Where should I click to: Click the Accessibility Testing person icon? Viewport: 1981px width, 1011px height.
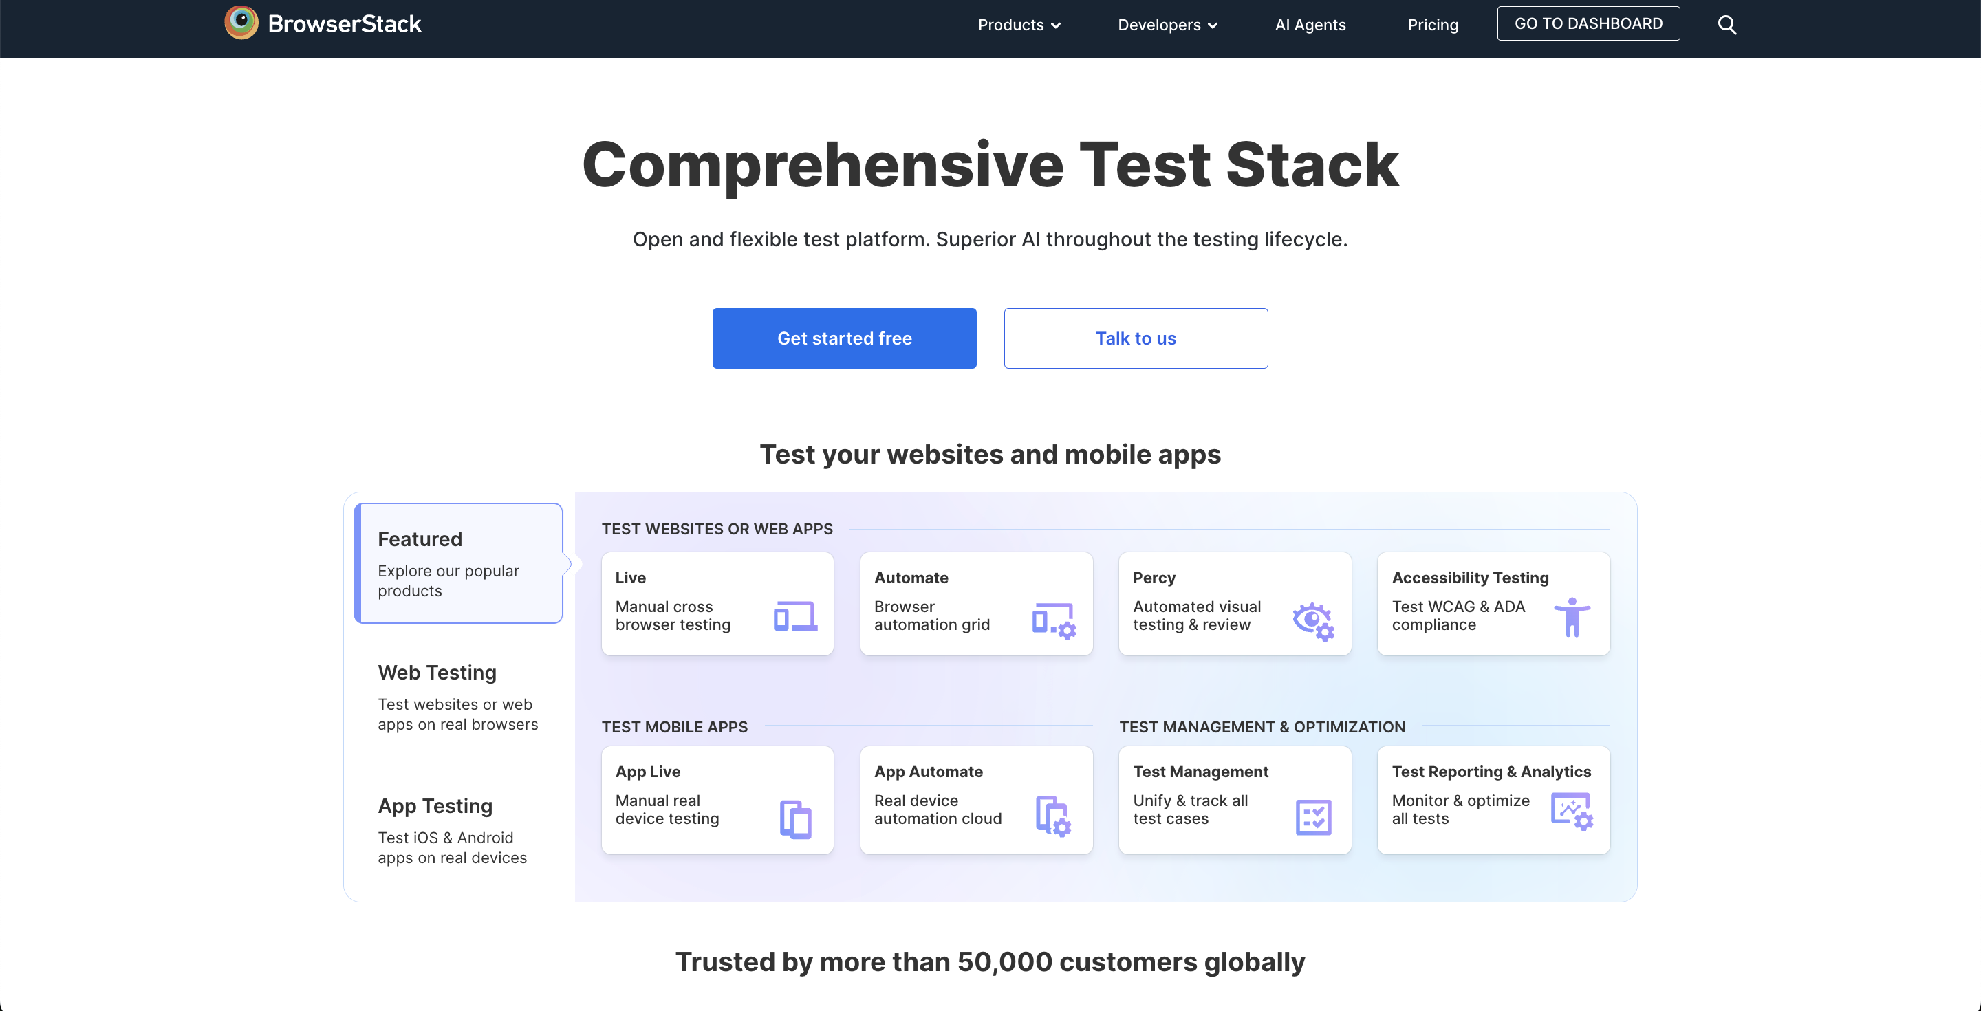1571,617
